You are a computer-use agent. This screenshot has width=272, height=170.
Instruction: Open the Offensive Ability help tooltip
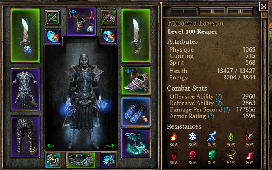218,96
